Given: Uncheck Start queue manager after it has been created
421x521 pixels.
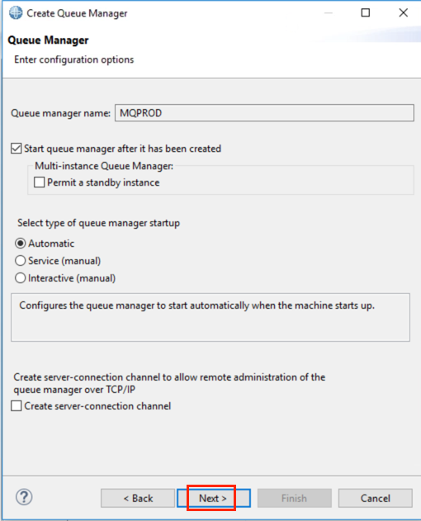Looking at the screenshot, I should coord(17,148).
